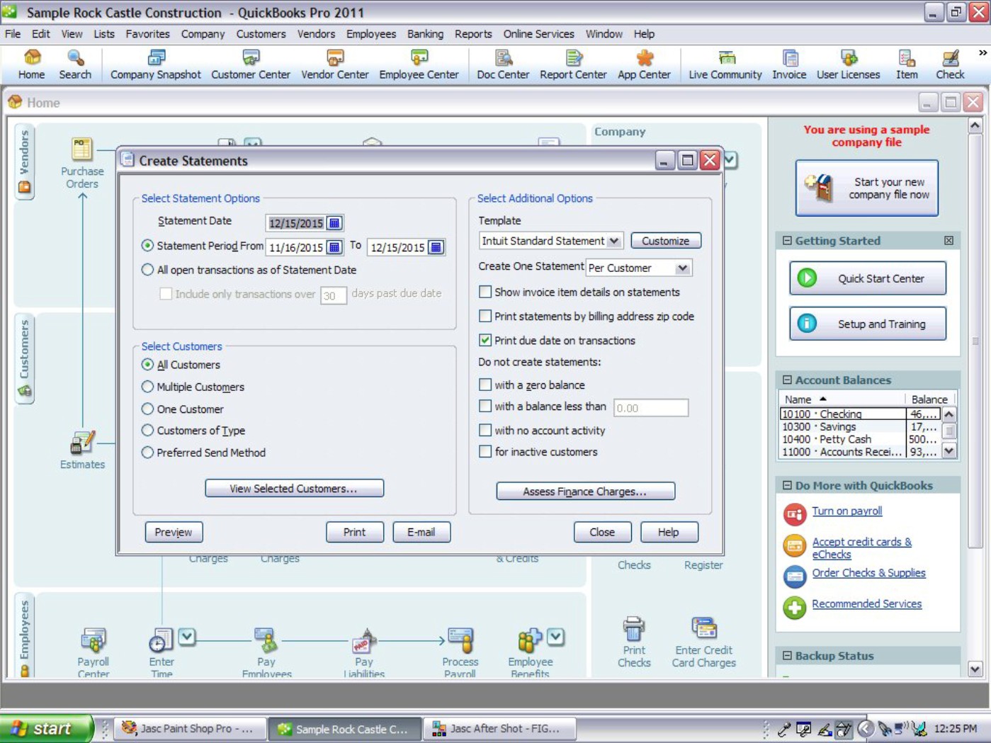Select the One Customer option
This screenshot has width=991, height=743.
pos(147,409)
